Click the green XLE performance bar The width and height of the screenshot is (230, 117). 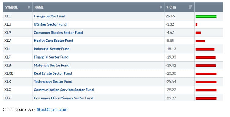pyautogui.click(x=206, y=16)
